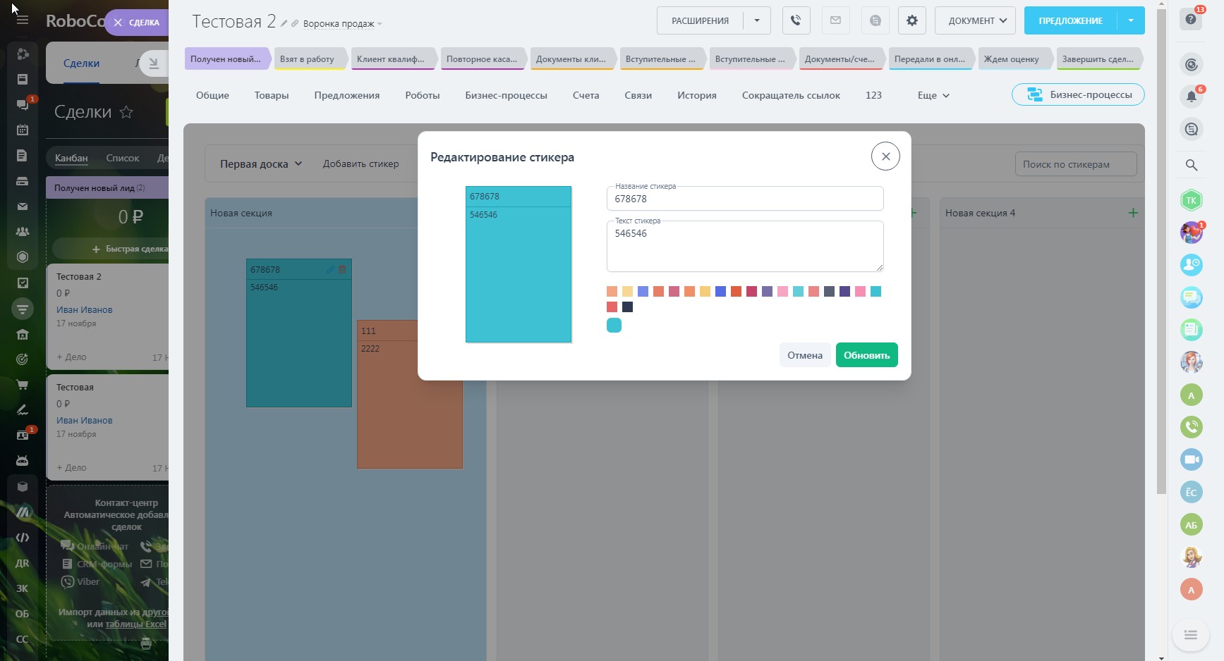Focus the Поиск по стикерам search field
This screenshot has width=1224, height=661.
tap(1076, 164)
